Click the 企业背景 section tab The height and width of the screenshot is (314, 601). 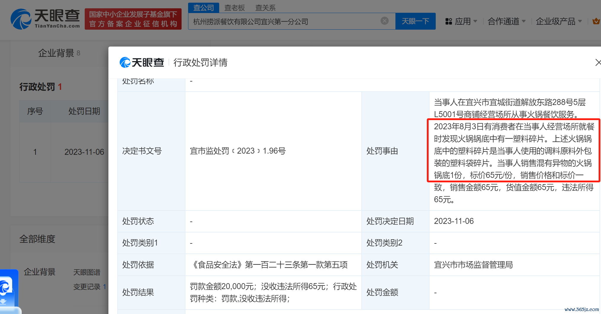[56, 53]
